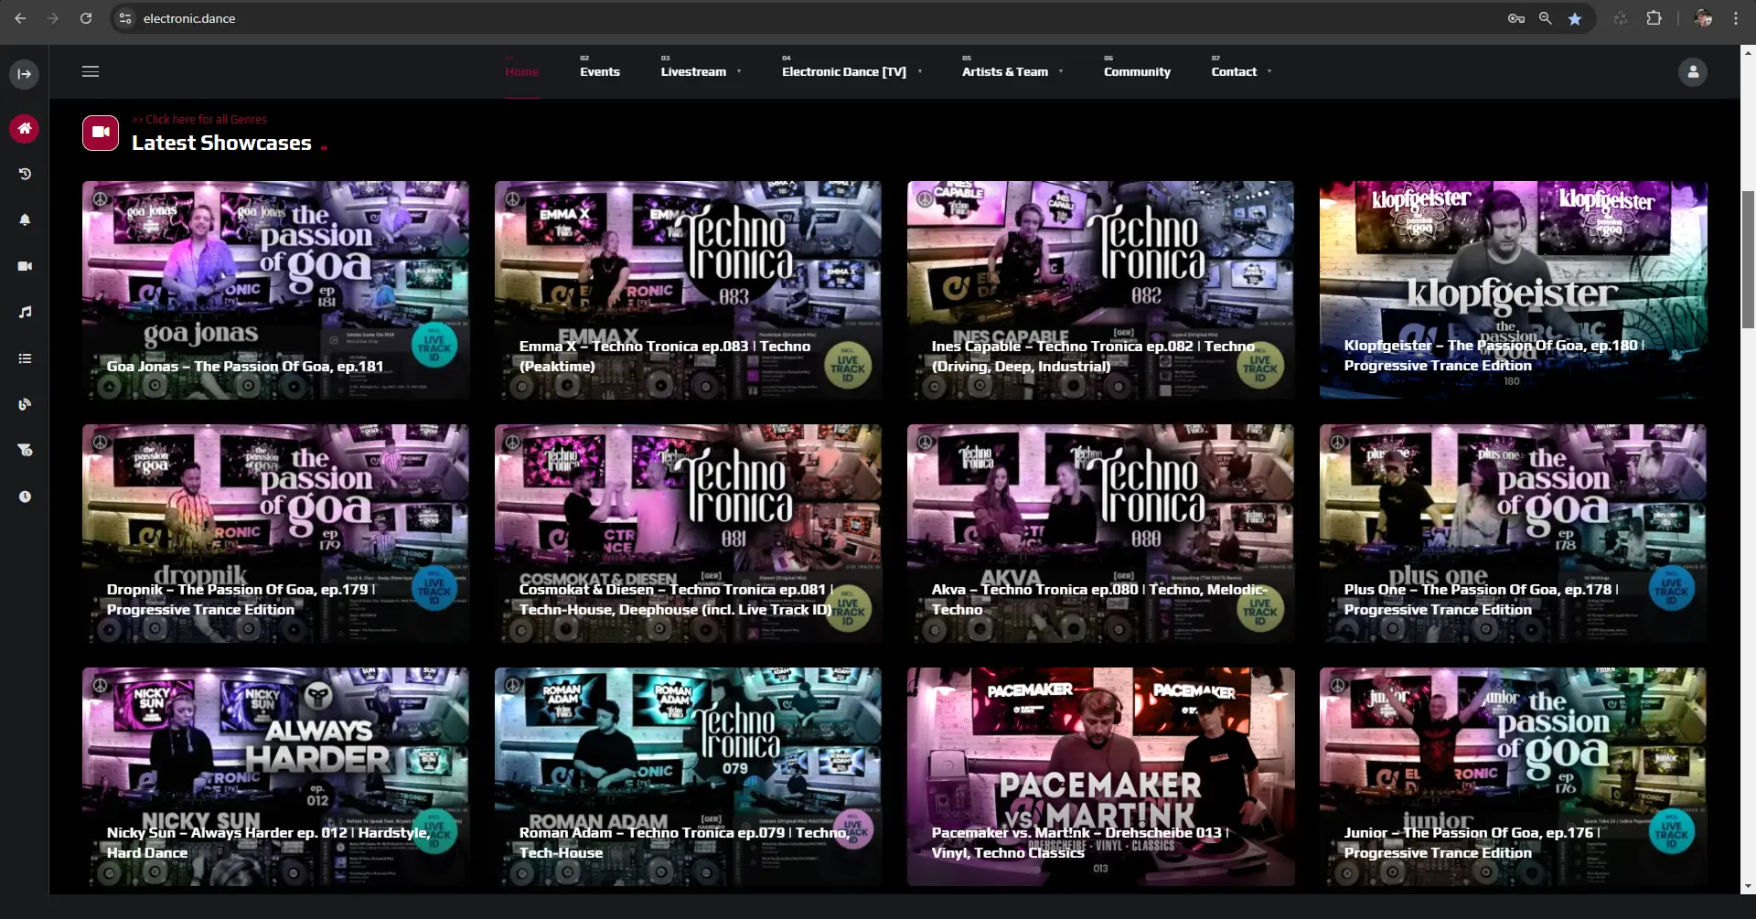Open Goa Jonas Passion Of Goa ep.181 showcase
Screen dimensions: 1756x919
[275, 290]
